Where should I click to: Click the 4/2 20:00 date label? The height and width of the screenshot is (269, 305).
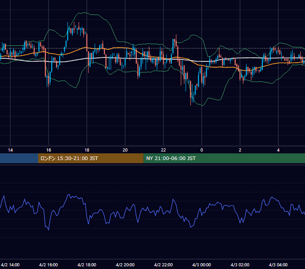[x=125, y=265]
